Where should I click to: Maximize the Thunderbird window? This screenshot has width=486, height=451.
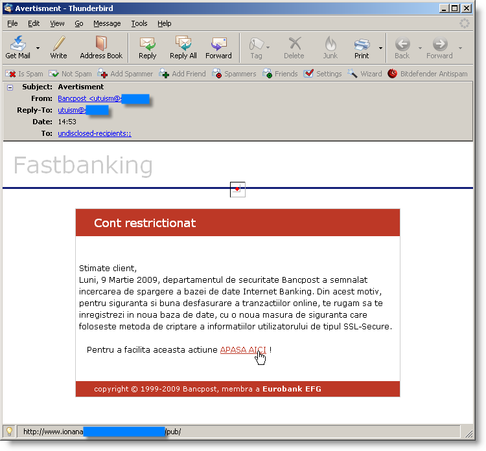(x=455, y=8)
